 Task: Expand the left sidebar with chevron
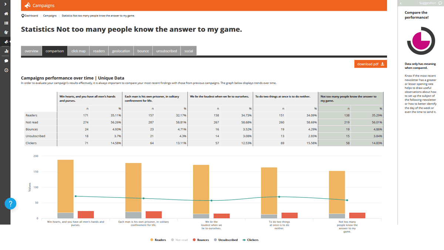point(6,4)
